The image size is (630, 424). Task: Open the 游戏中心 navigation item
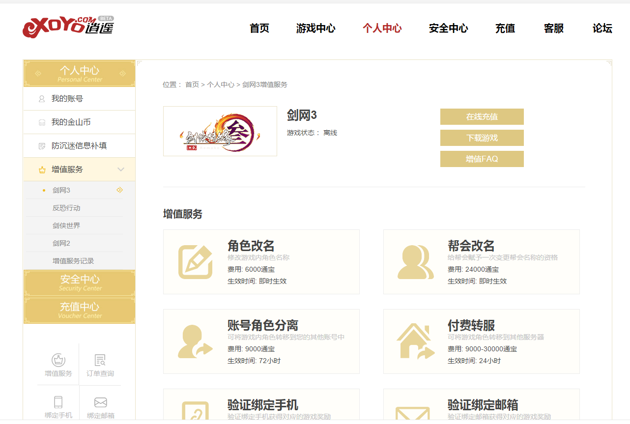point(316,28)
